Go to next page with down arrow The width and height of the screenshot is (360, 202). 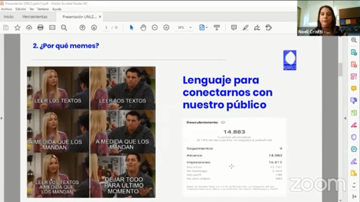[94, 27]
